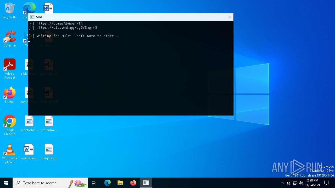This screenshot has width=335, height=188.
Task: Click the network icon in system tray
Action: [295, 183]
